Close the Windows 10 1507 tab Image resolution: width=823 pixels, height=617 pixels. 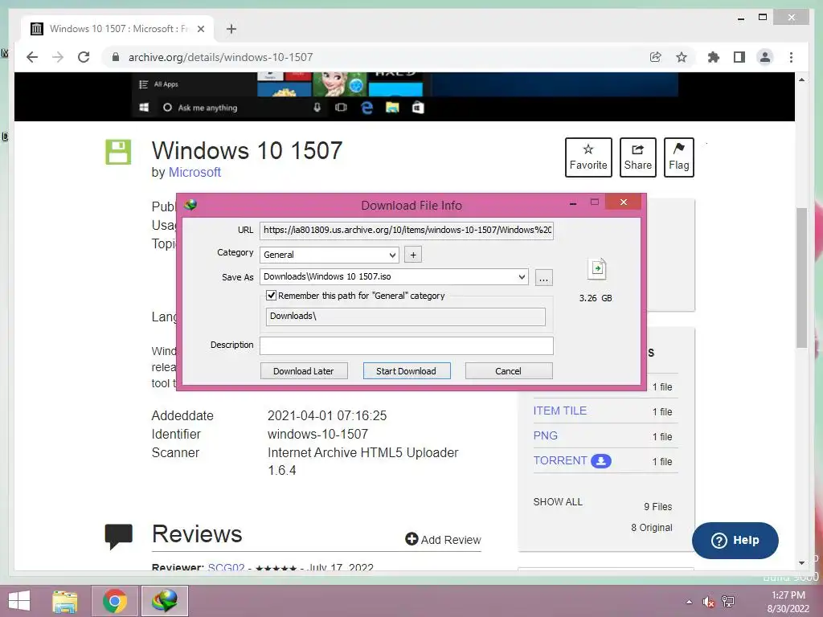200,29
